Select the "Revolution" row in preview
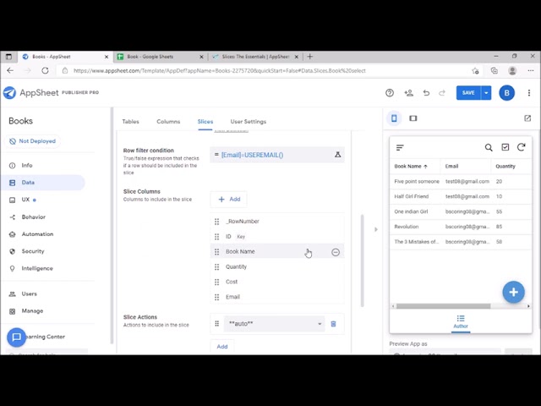Image resolution: width=541 pixels, height=406 pixels. click(461, 227)
